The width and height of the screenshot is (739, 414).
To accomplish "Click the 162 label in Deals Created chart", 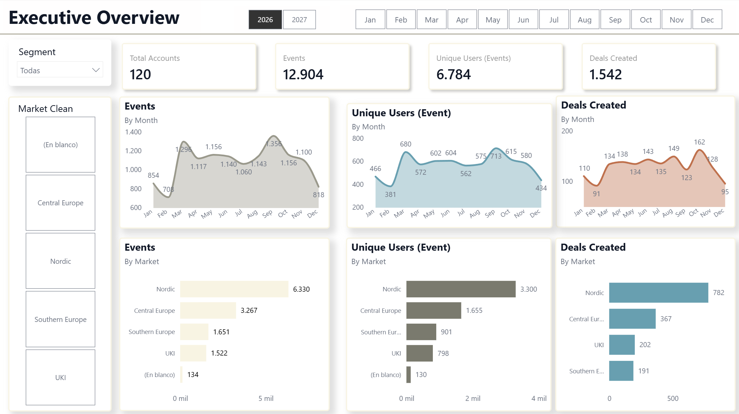I will tap(699, 142).
